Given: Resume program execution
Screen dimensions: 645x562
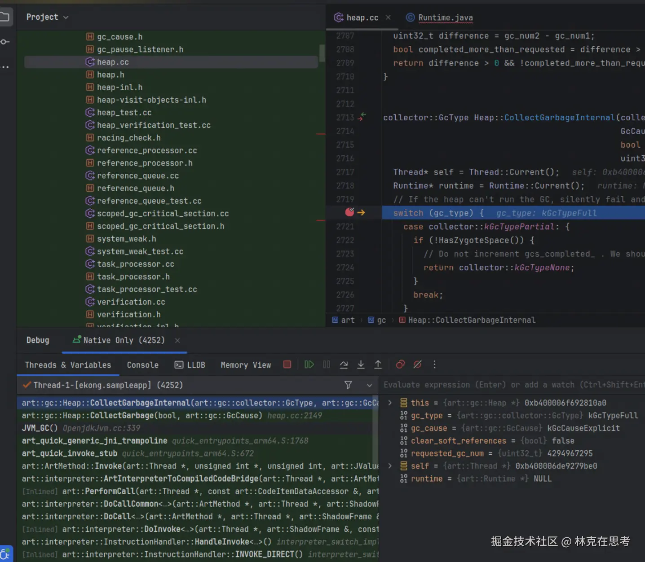Looking at the screenshot, I should [309, 364].
